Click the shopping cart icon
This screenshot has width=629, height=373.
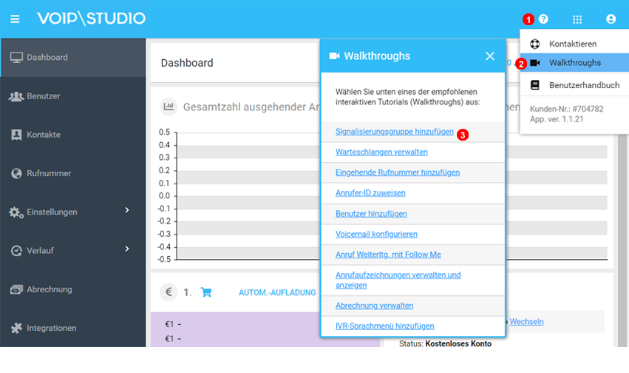coord(206,292)
